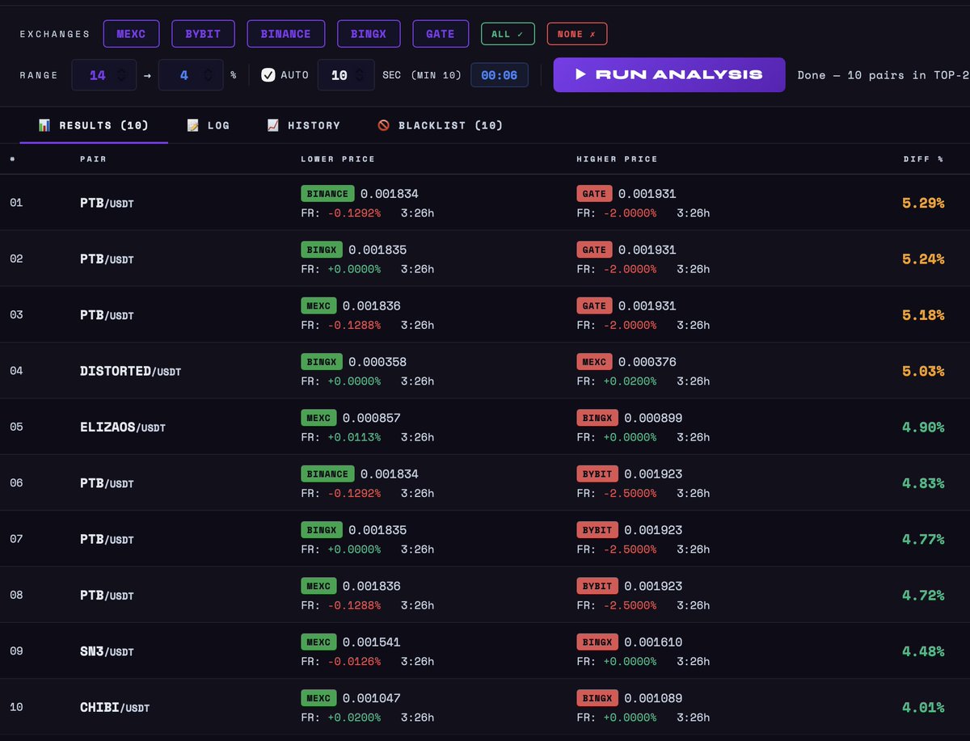This screenshot has height=741, width=970.
Task: Click the play icon in Run Analysis
Action: [x=580, y=74]
